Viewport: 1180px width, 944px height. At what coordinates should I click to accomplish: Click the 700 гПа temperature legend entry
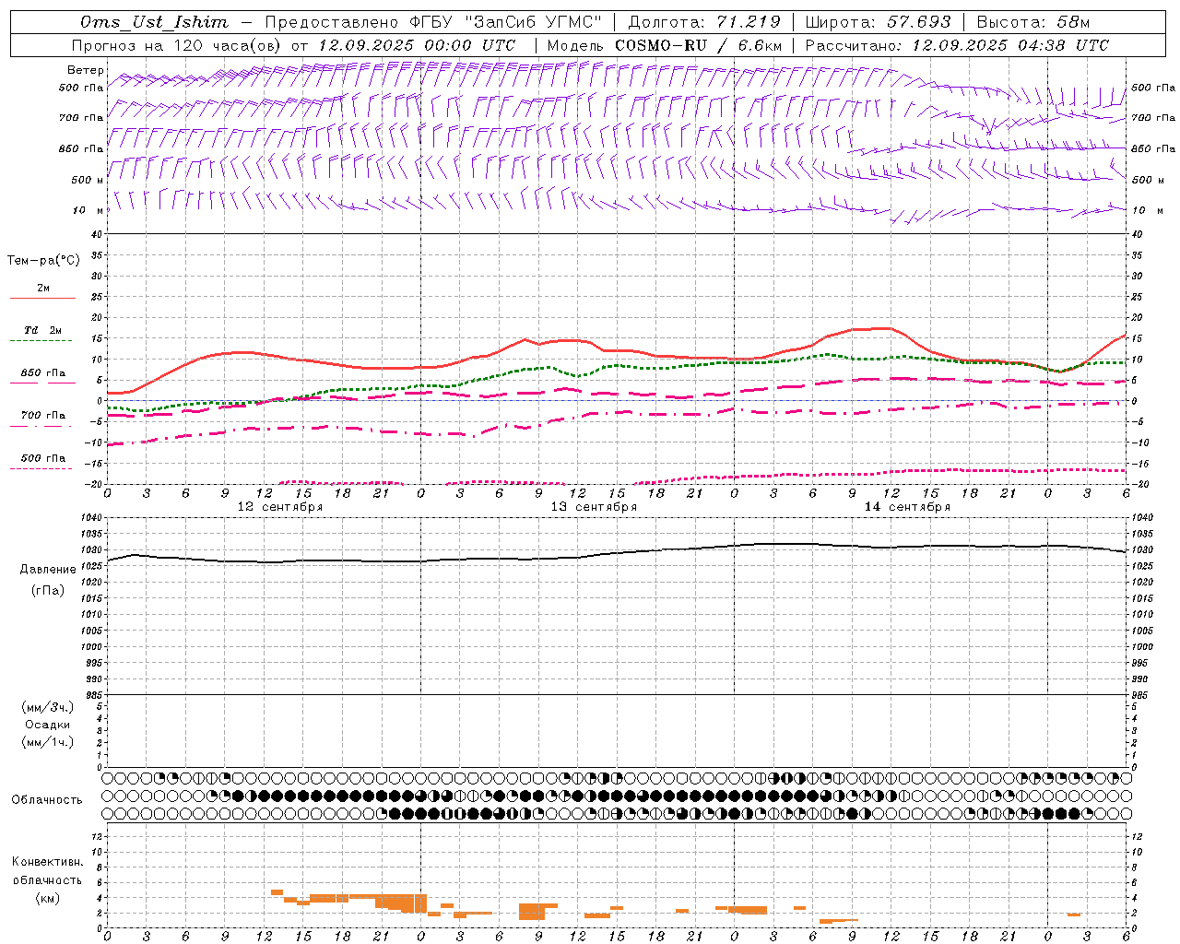click(x=42, y=415)
